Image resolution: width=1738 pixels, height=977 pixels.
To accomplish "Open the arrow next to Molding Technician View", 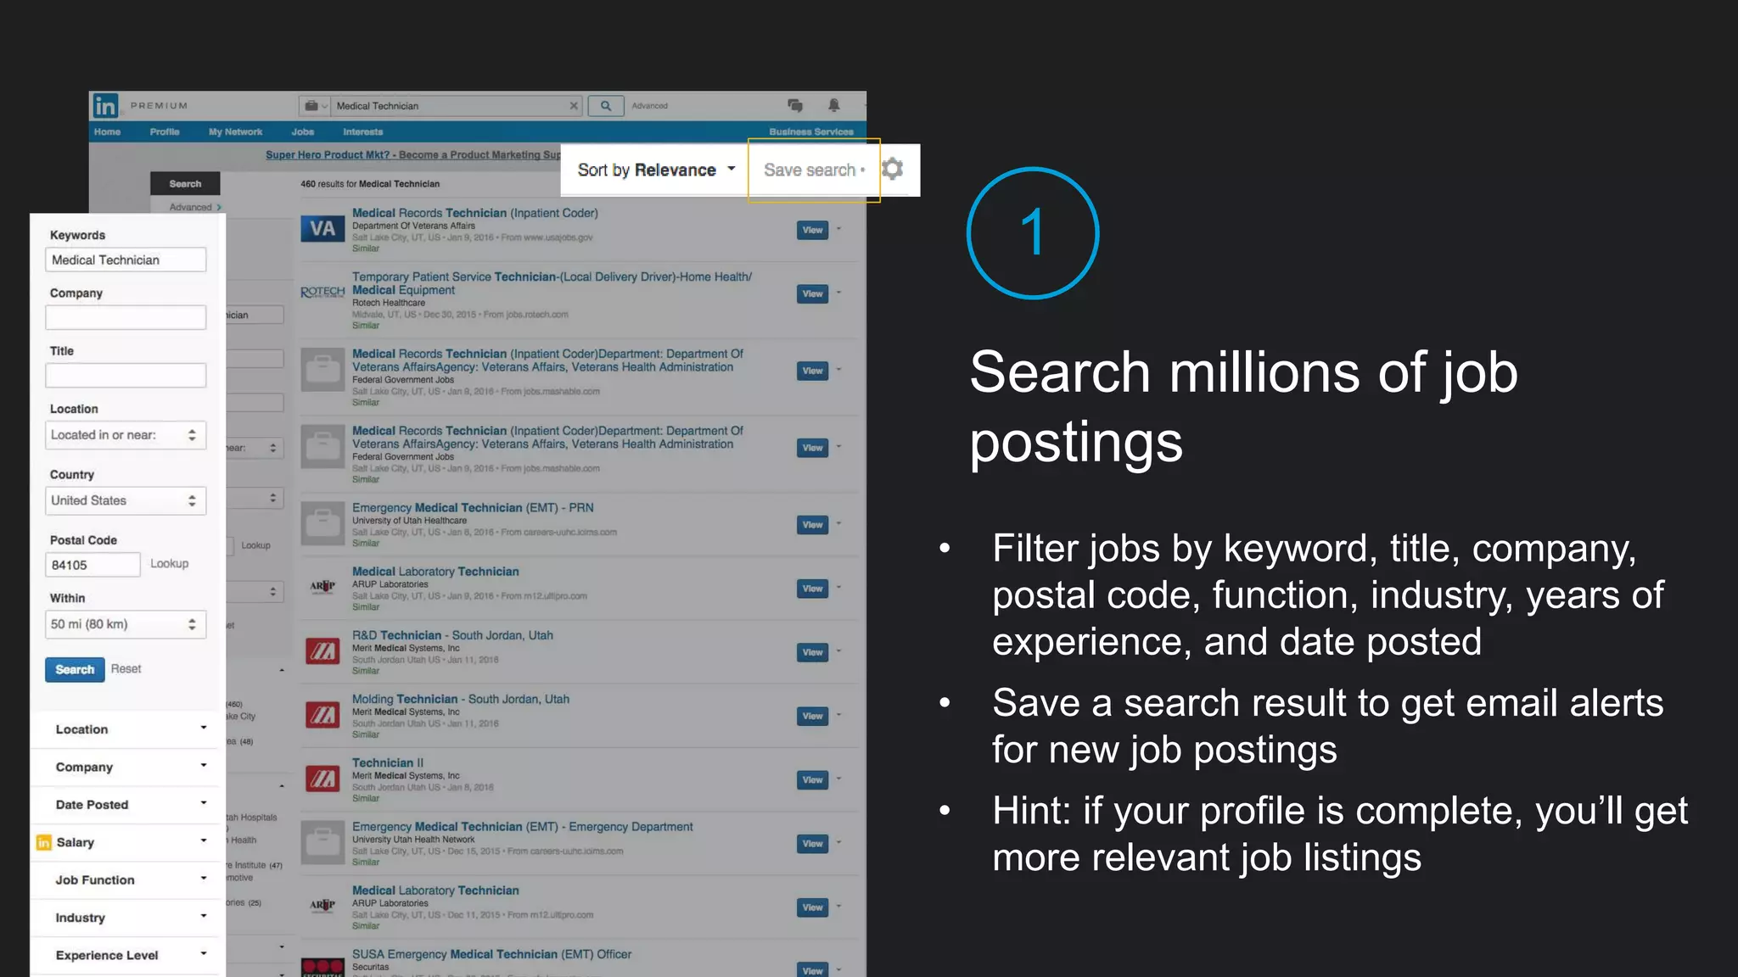I will tap(838, 715).
